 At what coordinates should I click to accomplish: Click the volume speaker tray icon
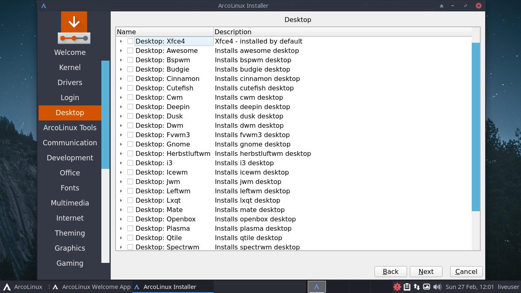pos(437,287)
